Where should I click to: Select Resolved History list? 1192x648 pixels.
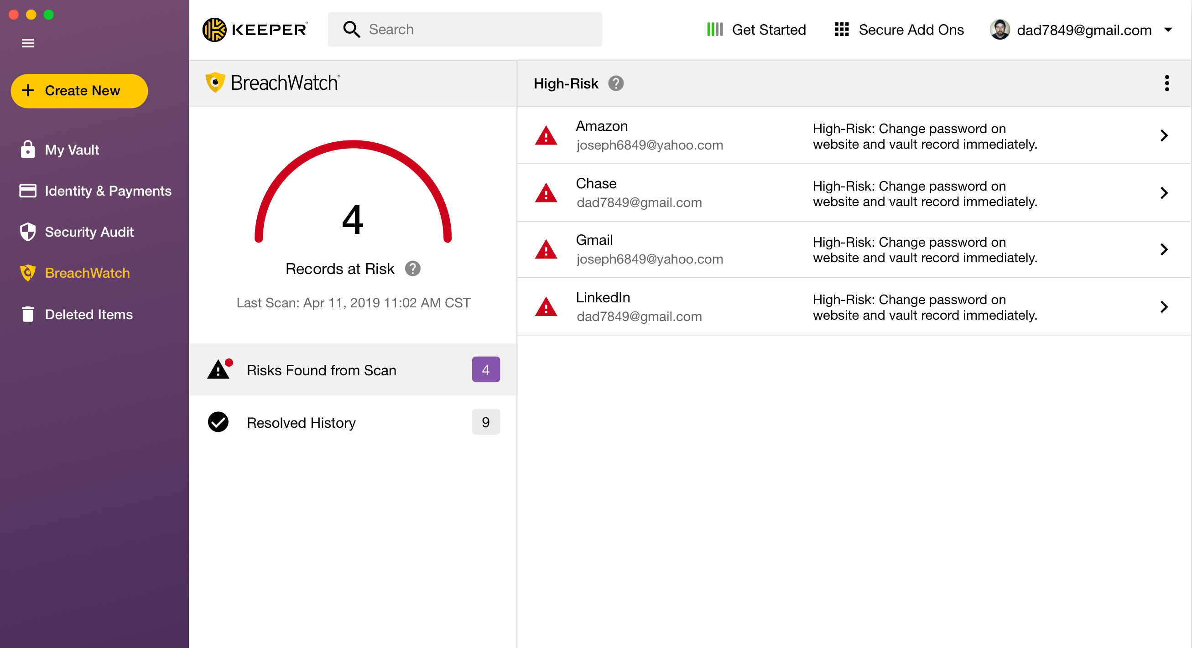click(x=301, y=422)
